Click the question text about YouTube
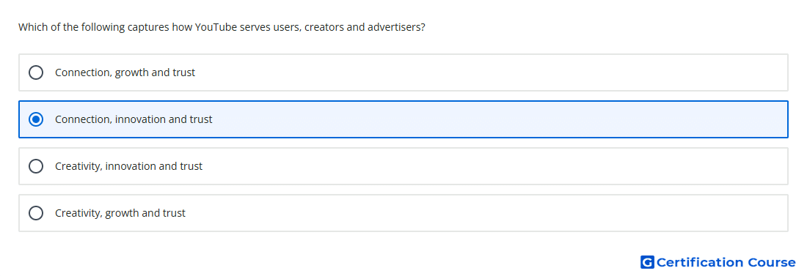Viewport: 807px width, 276px height. 222,27
